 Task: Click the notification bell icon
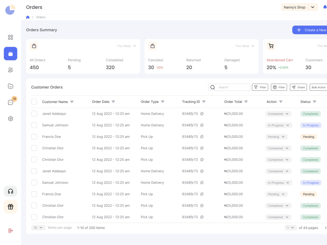(325, 7)
